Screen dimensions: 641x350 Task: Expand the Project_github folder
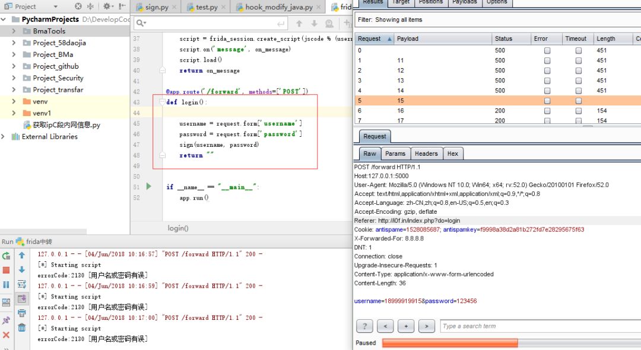point(14,66)
